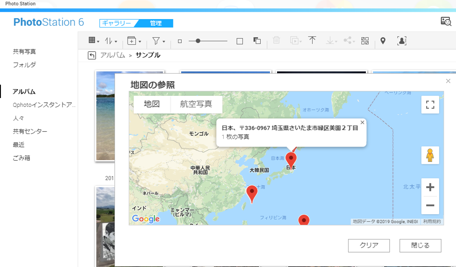Image resolution: width=456 pixels, height=267 pixels.
Task: Click the クリア button
Action: click(369, 246)
